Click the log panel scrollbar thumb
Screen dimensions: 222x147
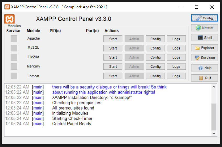214,117
